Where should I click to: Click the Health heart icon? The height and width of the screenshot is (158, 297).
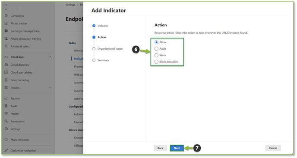[6, 113]
